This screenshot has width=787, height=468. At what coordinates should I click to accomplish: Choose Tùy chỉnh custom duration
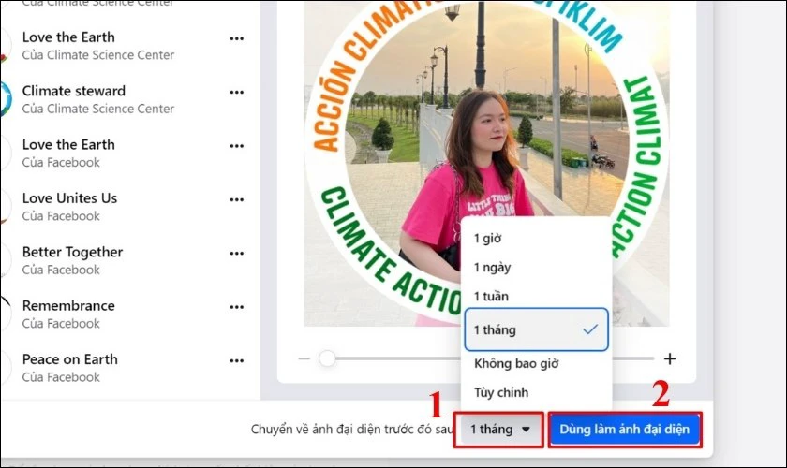tap(536, 392)
